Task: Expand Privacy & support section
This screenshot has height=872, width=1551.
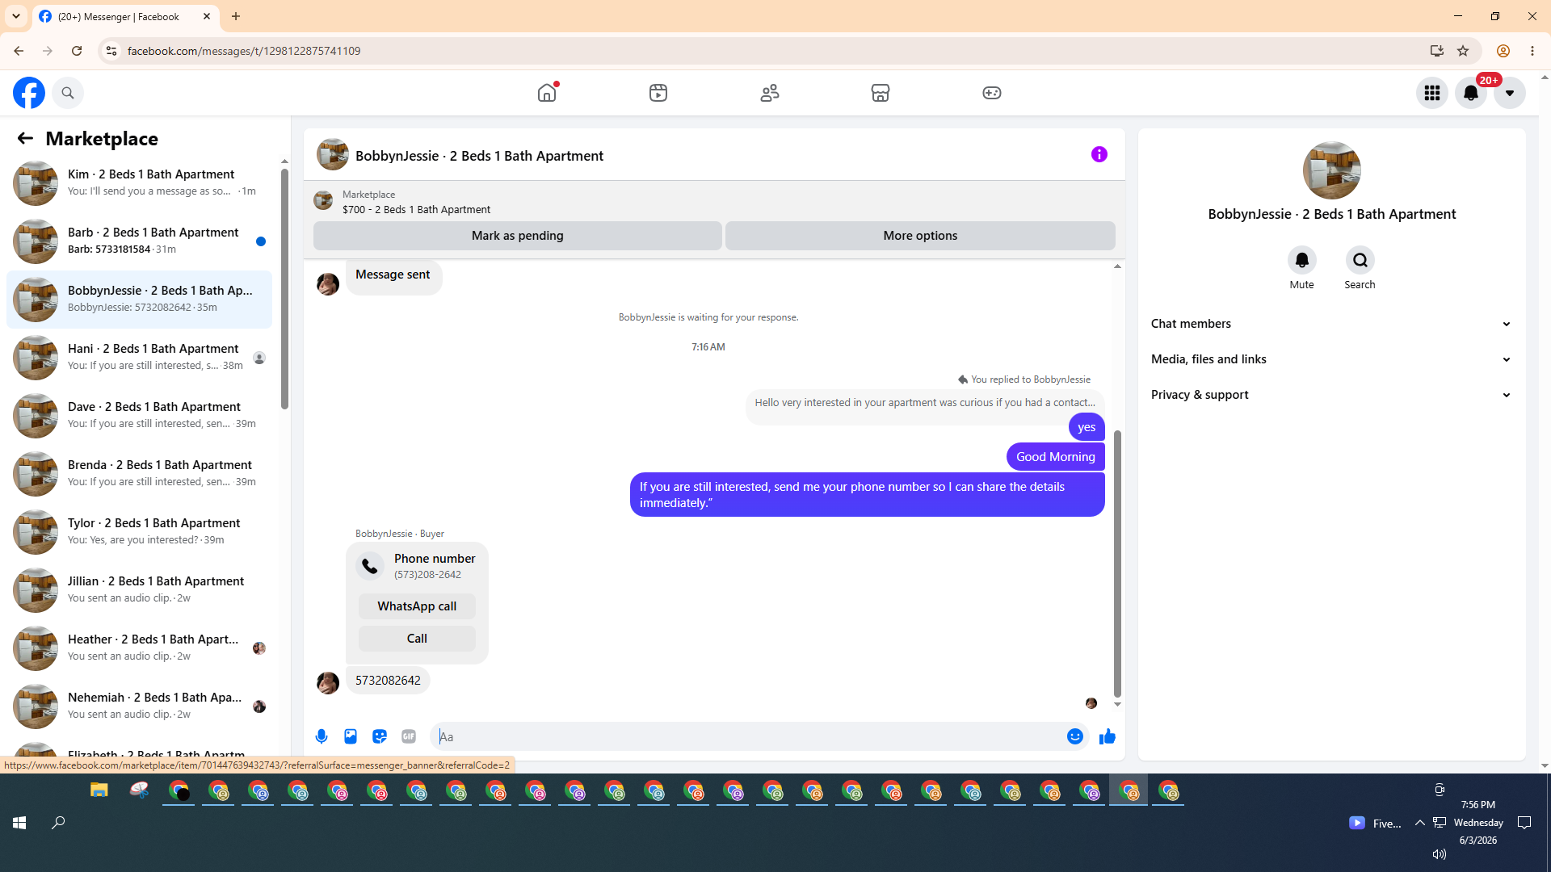Action: (1331, 395)
